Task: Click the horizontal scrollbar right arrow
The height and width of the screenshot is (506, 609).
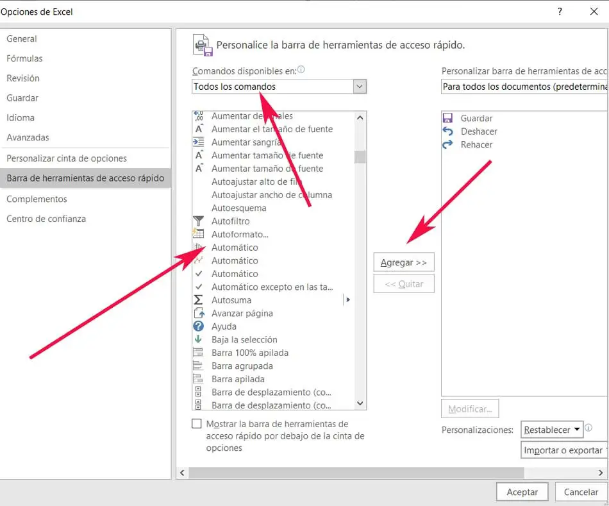Action: pyautogui.click(x=601, y=473)
